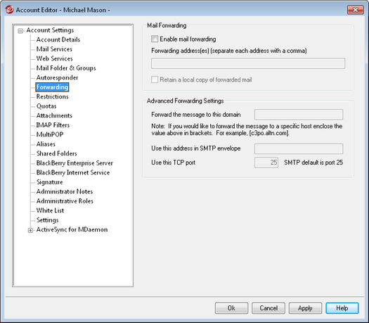Open the Quotas settings page
The width and height of the screenshot is (369, 323).
pyautogui.click(x=46, y=106)
